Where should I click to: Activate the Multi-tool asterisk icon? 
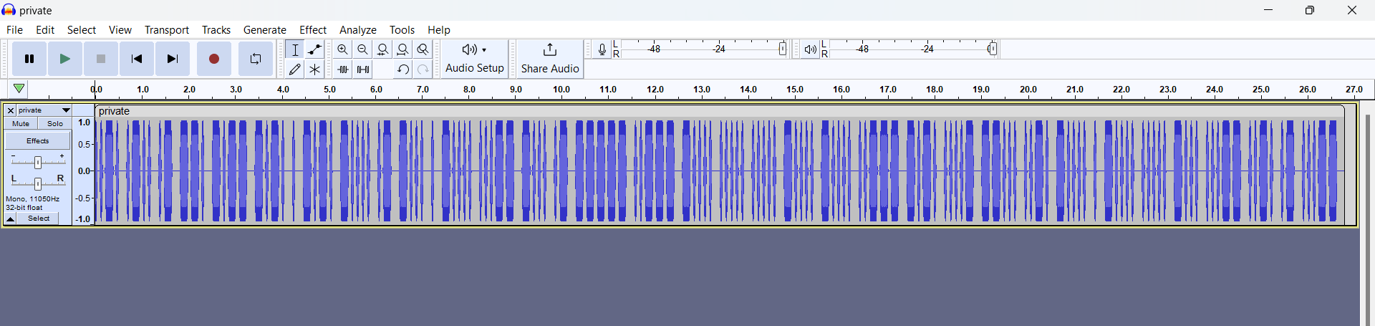315,69
